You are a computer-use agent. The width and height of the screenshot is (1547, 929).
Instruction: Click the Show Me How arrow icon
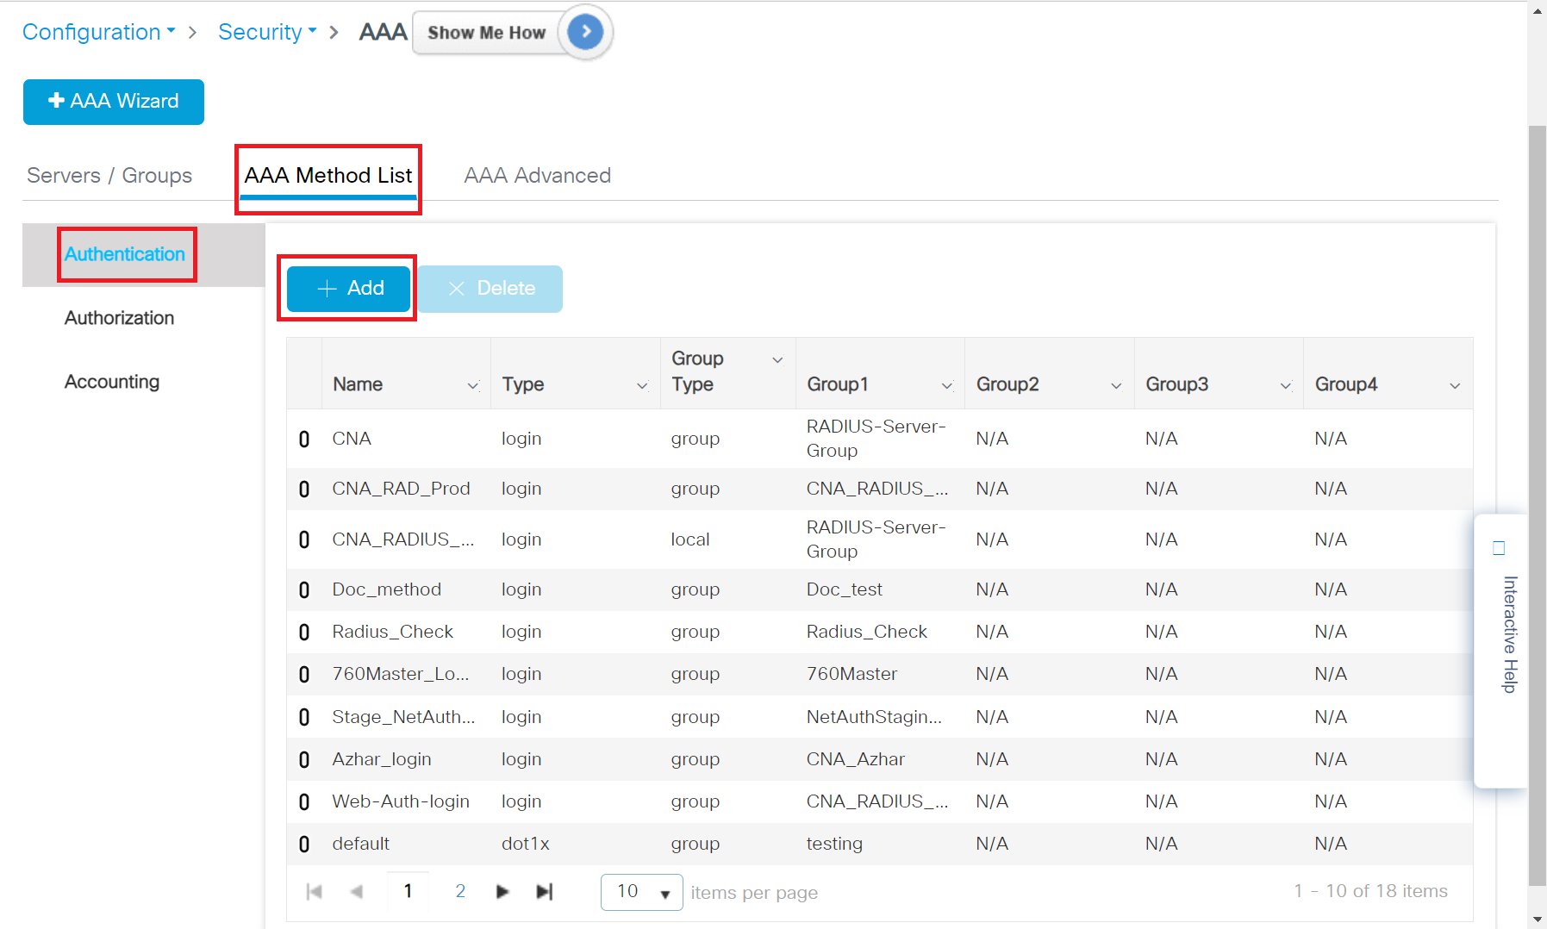click(x=585, y=33)
